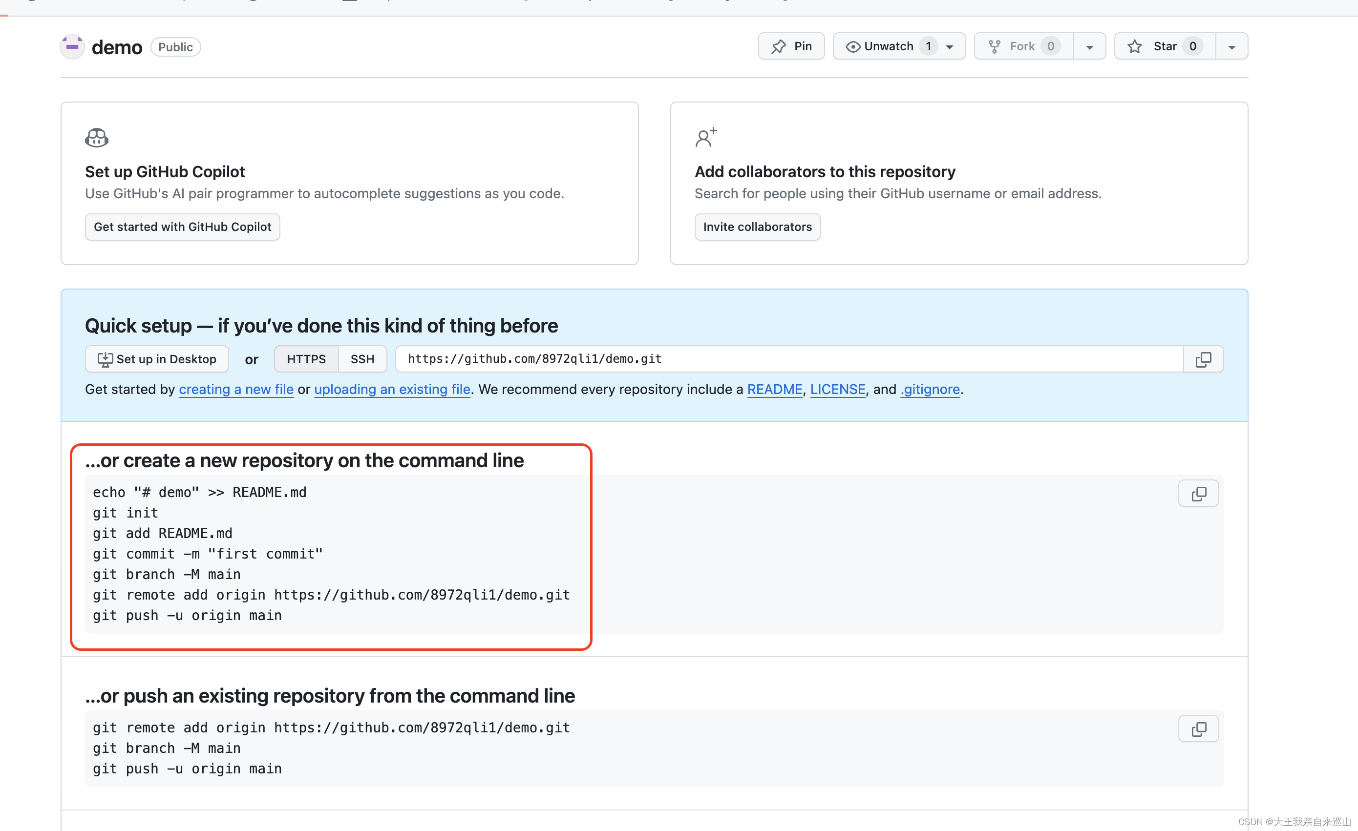1358x831 pixels.
Task: Click 'Add collaborators to this repository' heading
Action: tap(825, 172)
